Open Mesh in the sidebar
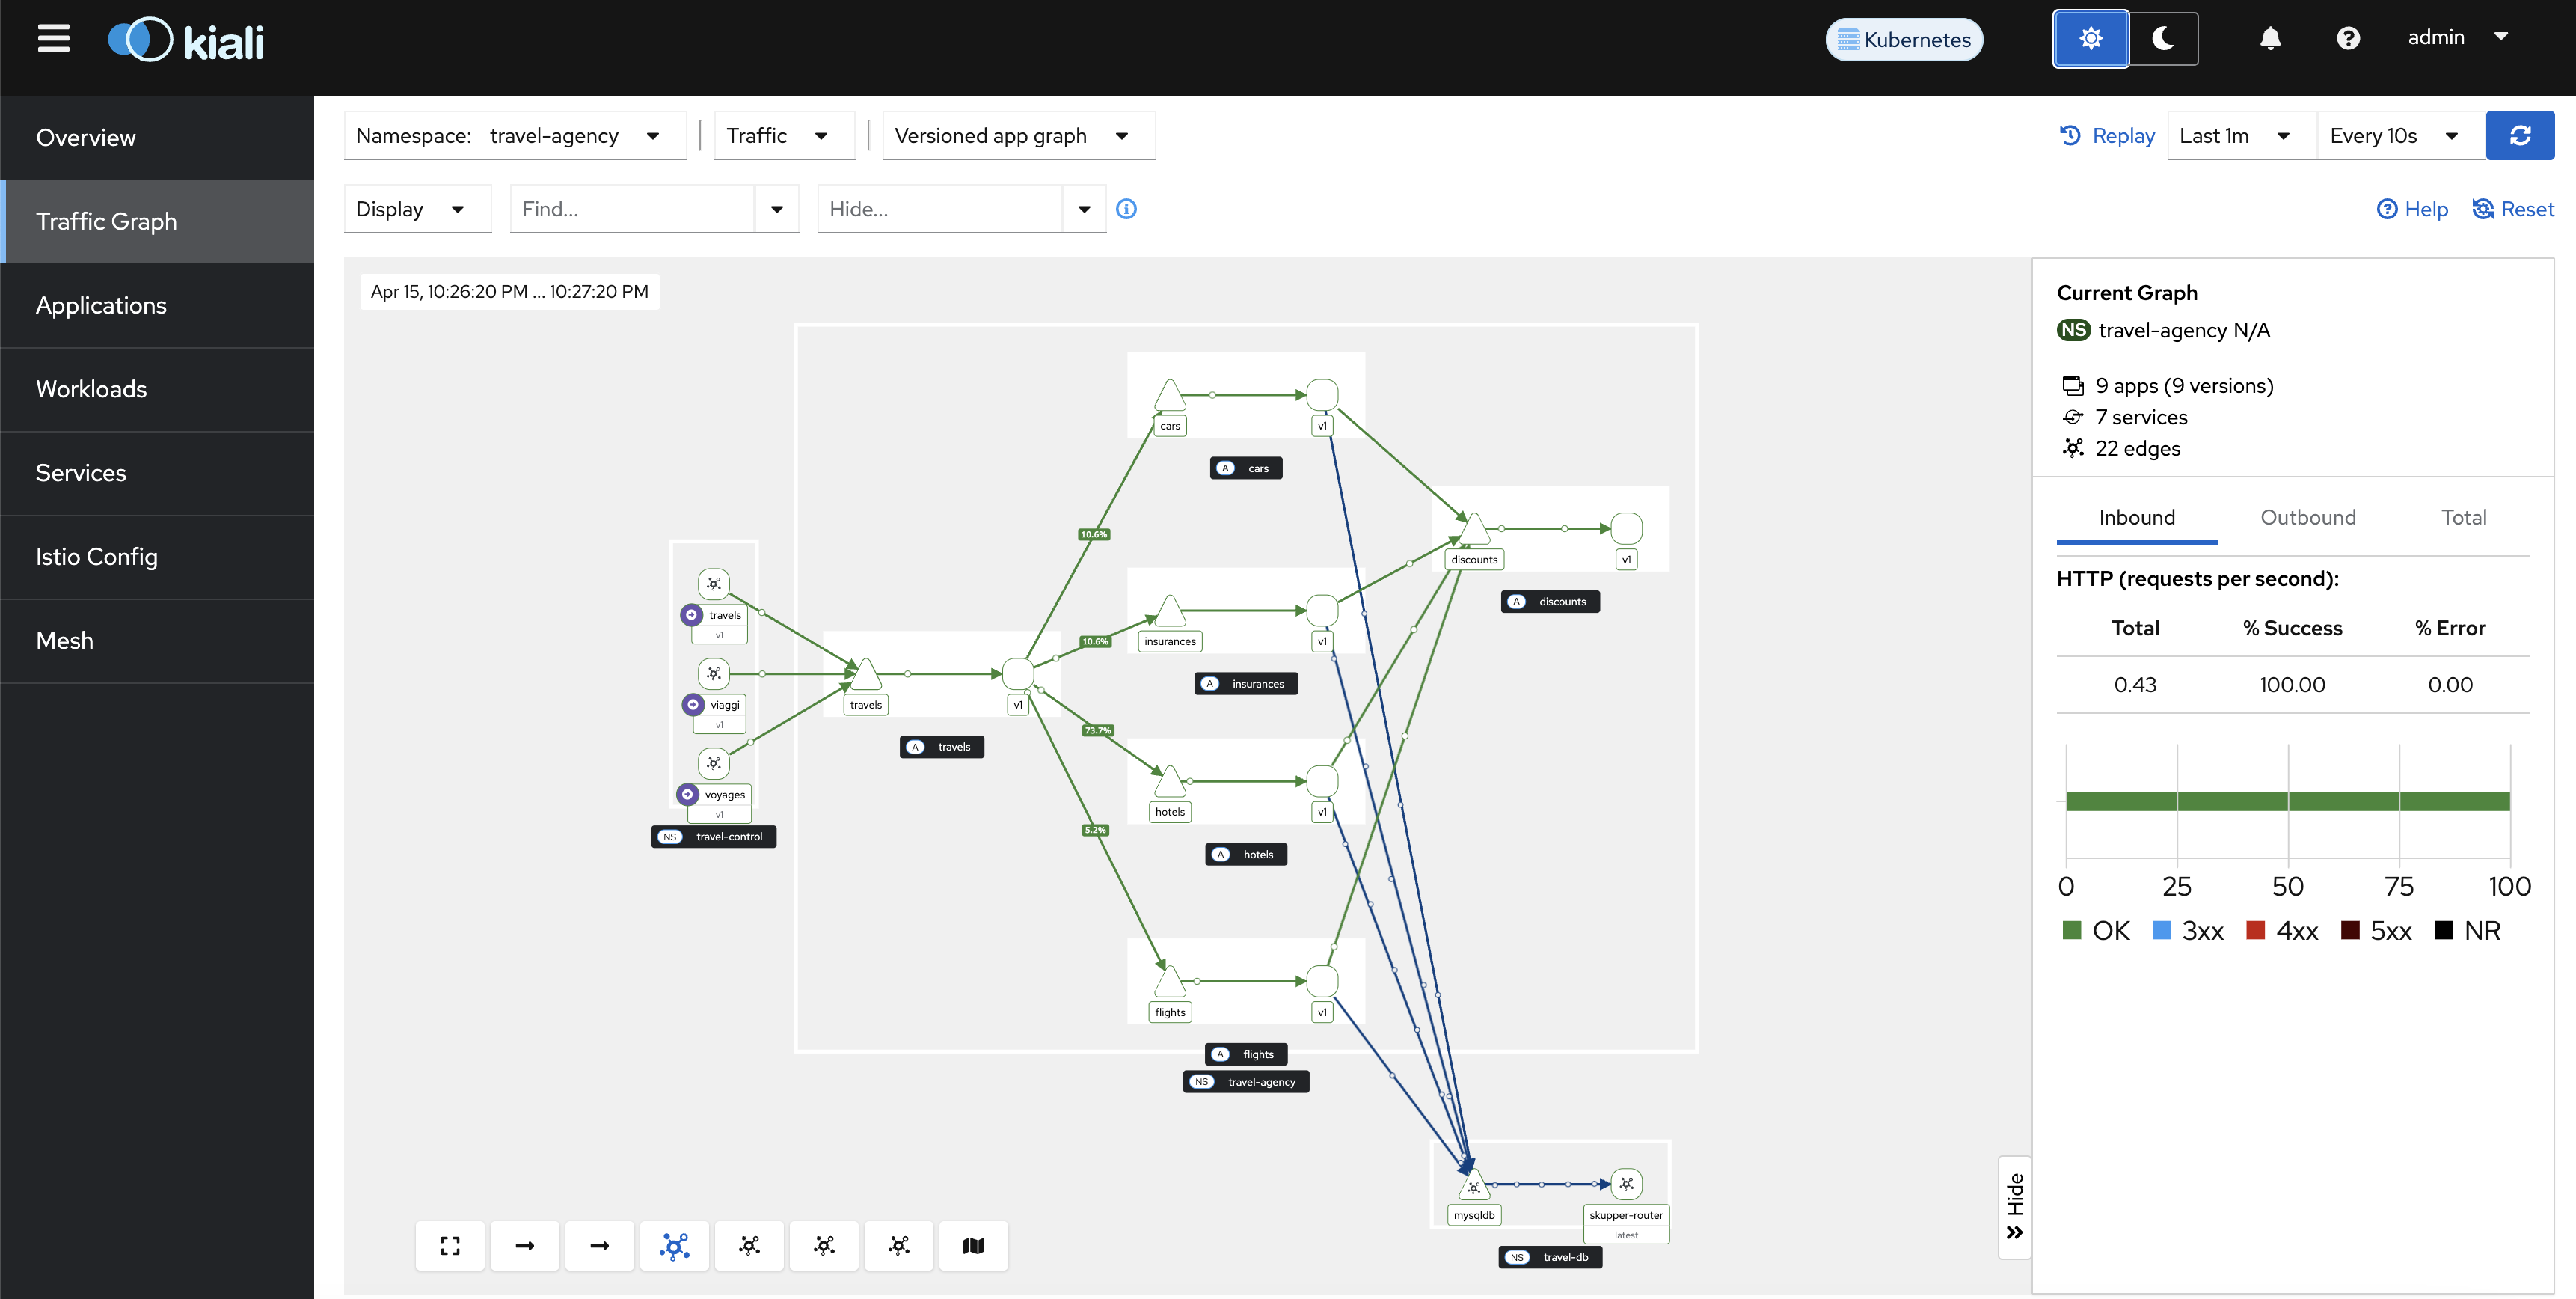This screenshot has width=2576, height=1299. coord(157,641)
